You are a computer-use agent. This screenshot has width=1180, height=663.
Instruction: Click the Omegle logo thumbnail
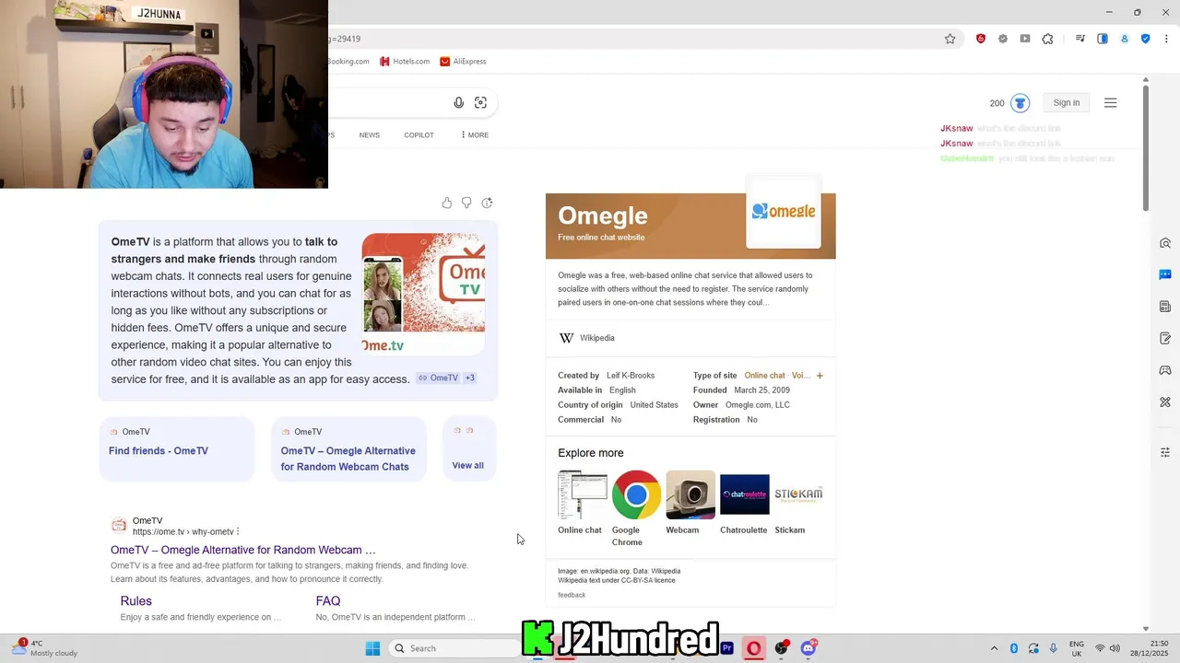pyautogui.click(x=783, y=212)
